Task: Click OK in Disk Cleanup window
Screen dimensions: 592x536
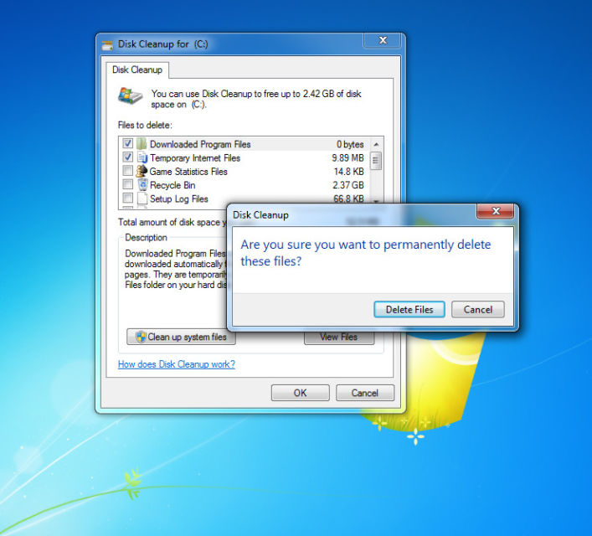Action: pos(300,393)
